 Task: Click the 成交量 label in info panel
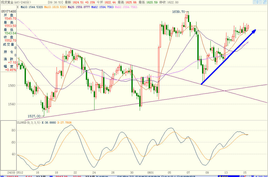click(x=9, y=45)
